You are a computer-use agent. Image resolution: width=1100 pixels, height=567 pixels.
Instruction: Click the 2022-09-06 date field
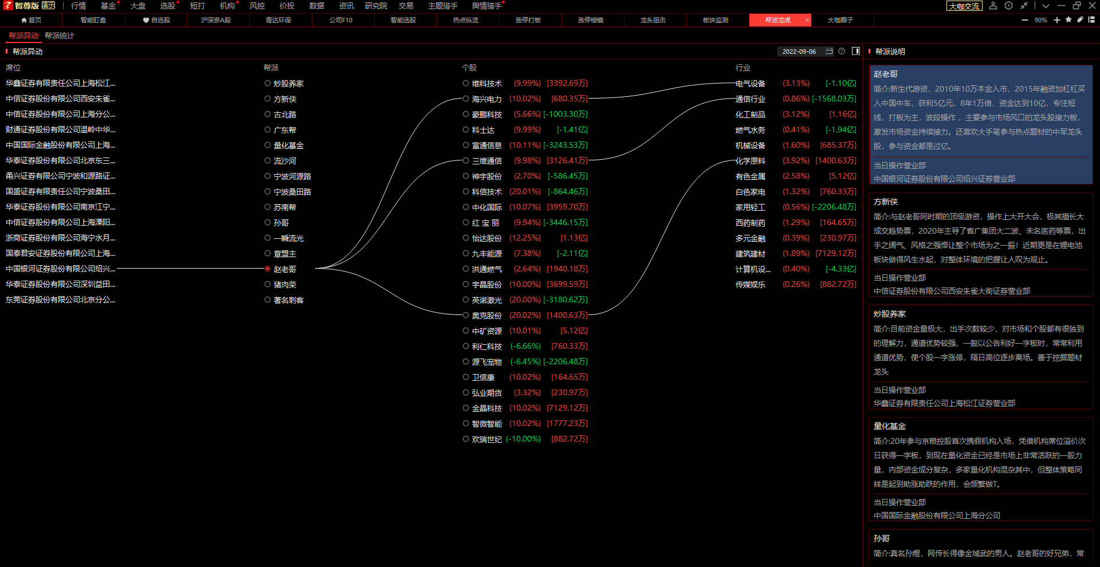[799, 52]
